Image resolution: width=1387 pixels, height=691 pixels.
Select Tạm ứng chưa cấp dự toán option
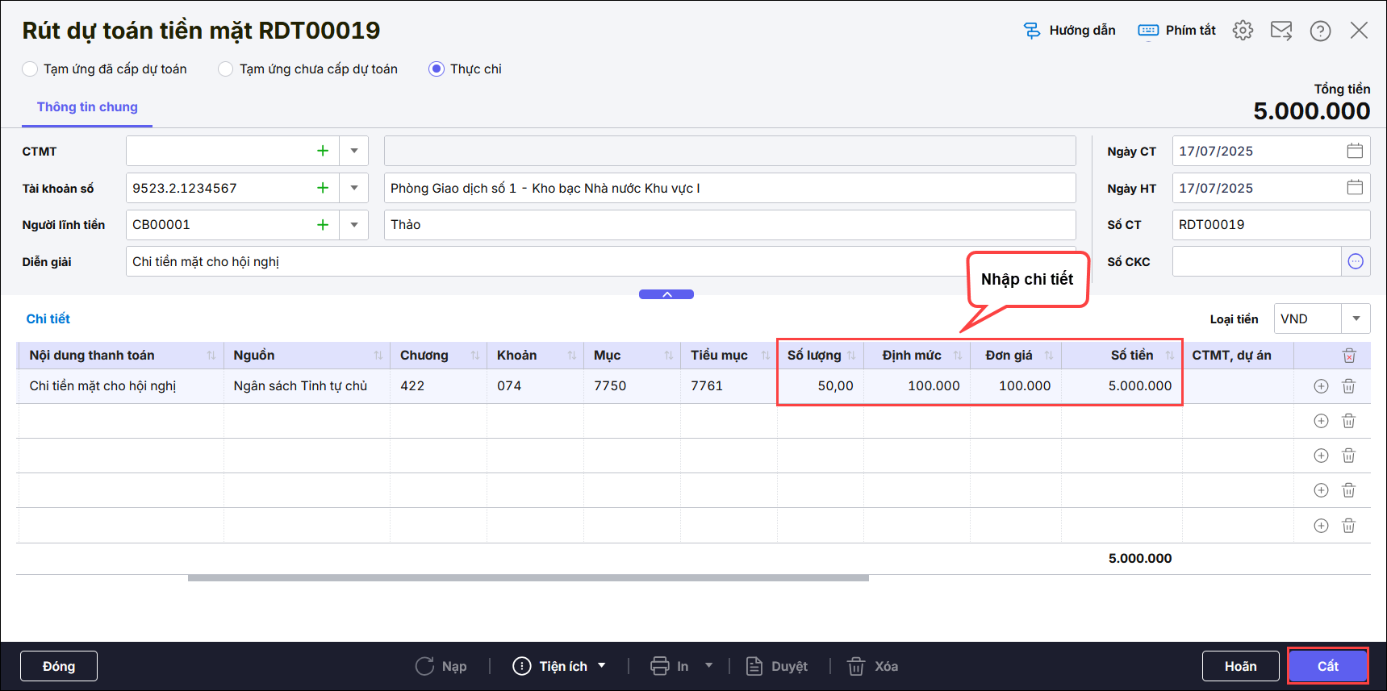point(226,69)
